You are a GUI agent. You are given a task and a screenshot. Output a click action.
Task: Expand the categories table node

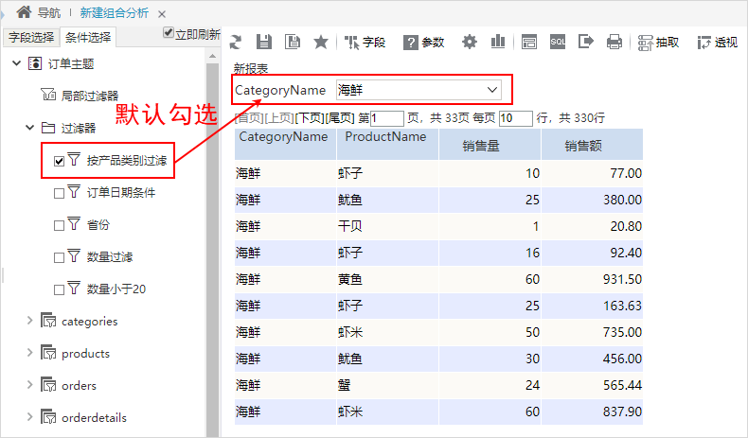pos(30,321)
